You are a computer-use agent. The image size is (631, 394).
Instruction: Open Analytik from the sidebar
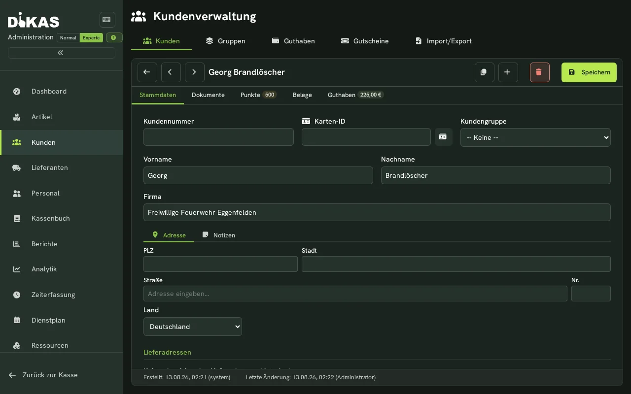(62, 269)
